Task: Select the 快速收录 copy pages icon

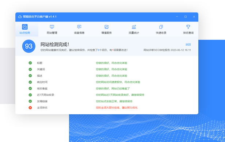Action: point(161,27)
